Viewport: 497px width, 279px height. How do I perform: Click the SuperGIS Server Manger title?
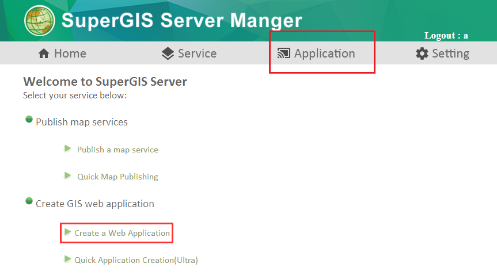[x=181, y=21]
